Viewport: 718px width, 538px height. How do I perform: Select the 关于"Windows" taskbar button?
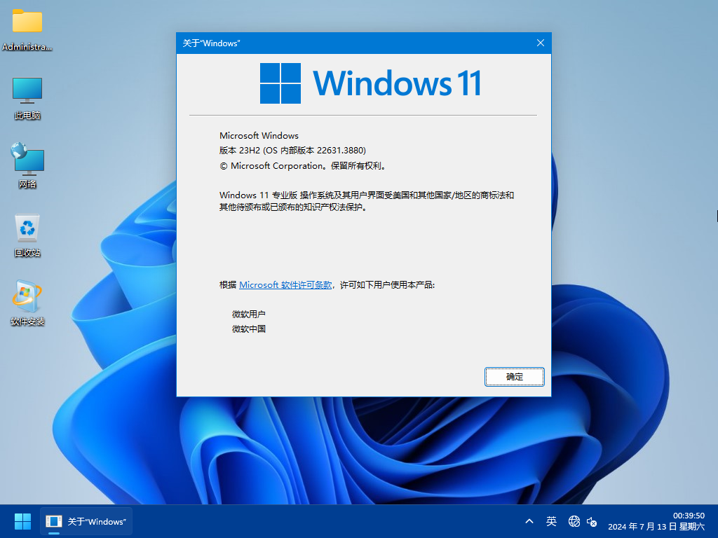(86, 521)
